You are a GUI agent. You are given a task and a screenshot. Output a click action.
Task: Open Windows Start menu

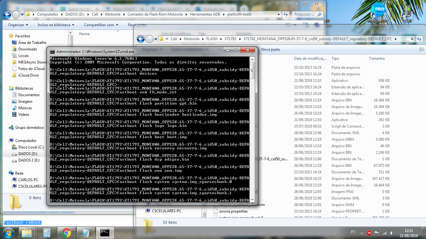[8, 232]
